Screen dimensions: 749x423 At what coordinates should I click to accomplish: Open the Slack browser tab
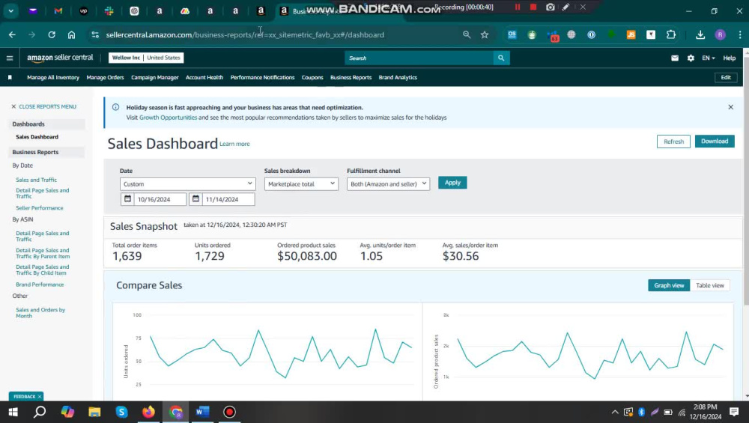tap(109, 11)
